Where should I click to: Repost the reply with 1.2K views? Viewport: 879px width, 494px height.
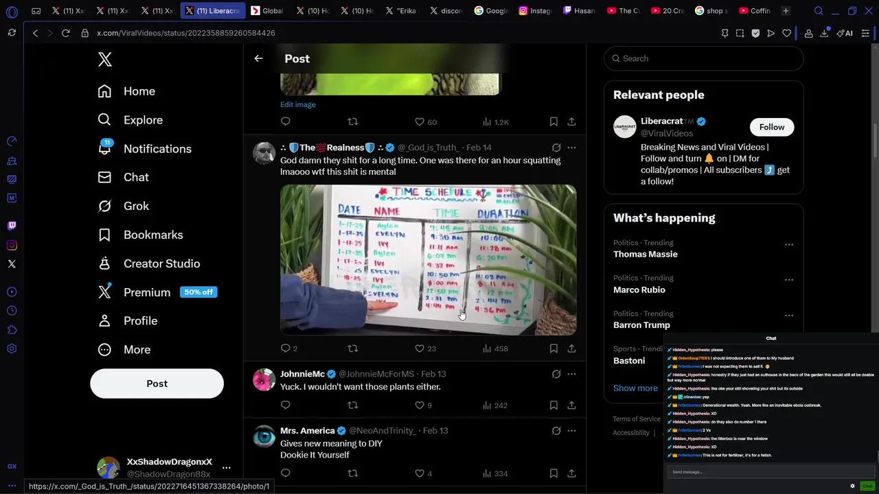click(x=352, y=121)
